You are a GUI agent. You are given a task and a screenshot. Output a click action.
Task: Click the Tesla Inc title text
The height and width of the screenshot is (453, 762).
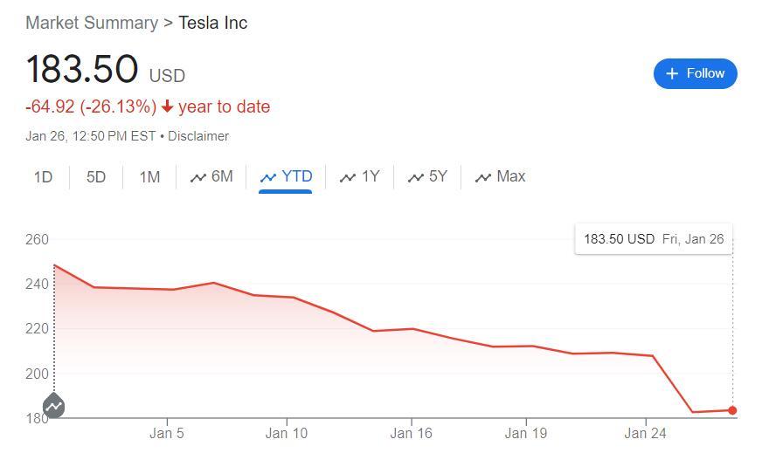click(212, 23)
